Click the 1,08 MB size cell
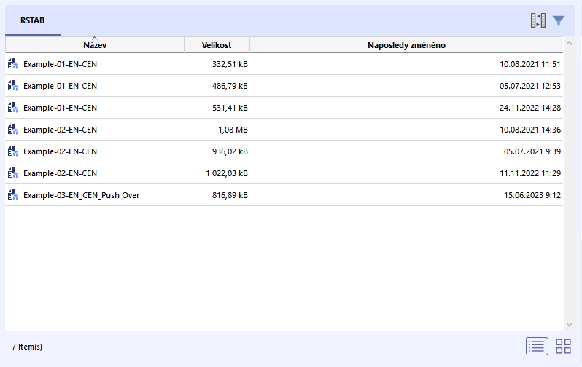 tap(233, 130)
